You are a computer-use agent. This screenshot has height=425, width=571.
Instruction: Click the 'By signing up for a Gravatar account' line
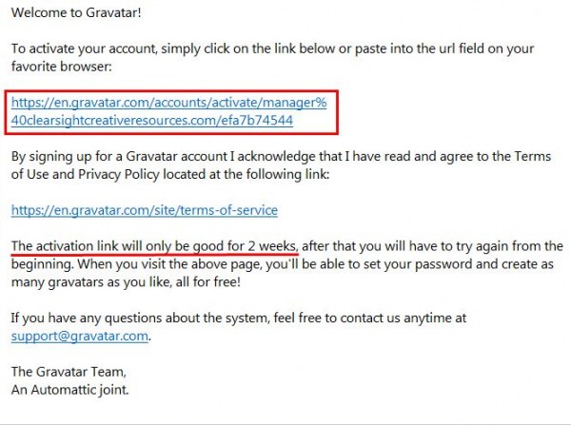click(281, 157)
